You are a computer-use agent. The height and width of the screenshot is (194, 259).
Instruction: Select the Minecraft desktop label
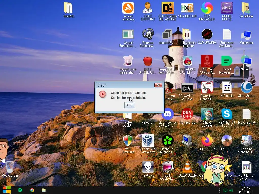click(148, 123)
